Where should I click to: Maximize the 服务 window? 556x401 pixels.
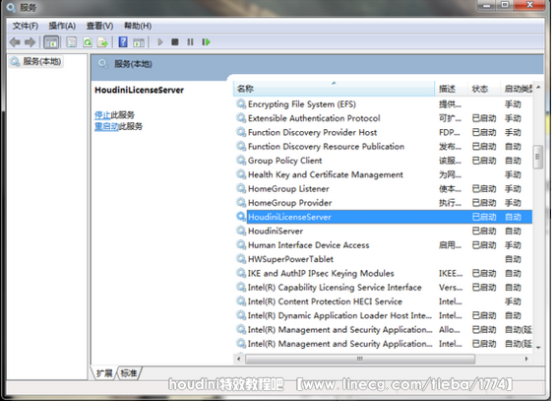click(x=504, y=5)
